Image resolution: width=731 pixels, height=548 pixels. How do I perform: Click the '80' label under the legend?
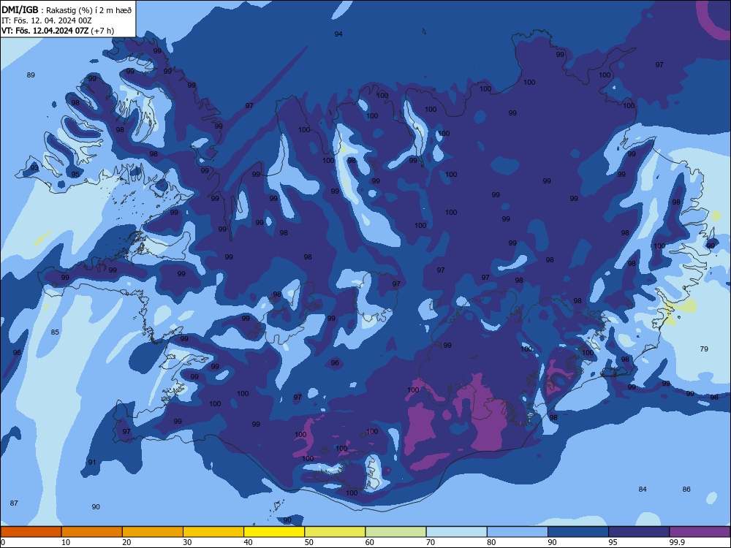click(x=491, y=542)
